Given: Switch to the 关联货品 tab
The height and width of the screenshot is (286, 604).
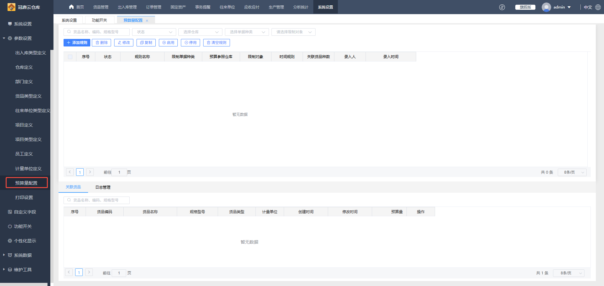Looking at the screenshot, I should (73, 187).
